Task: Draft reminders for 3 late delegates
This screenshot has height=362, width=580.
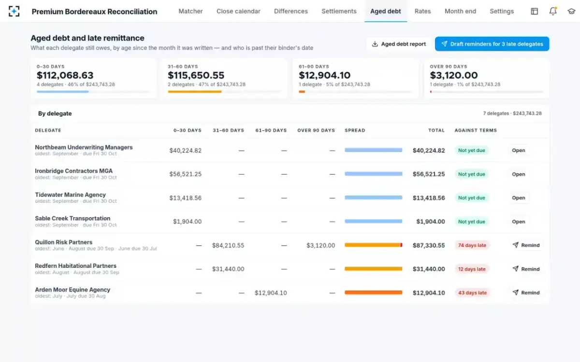Action: click(492, 44)
